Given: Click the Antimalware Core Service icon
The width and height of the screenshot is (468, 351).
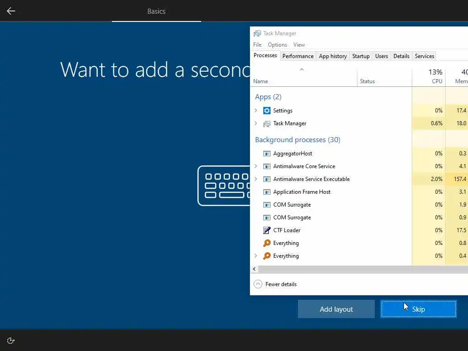Looking at the screenshot, I should coord(266,166).
